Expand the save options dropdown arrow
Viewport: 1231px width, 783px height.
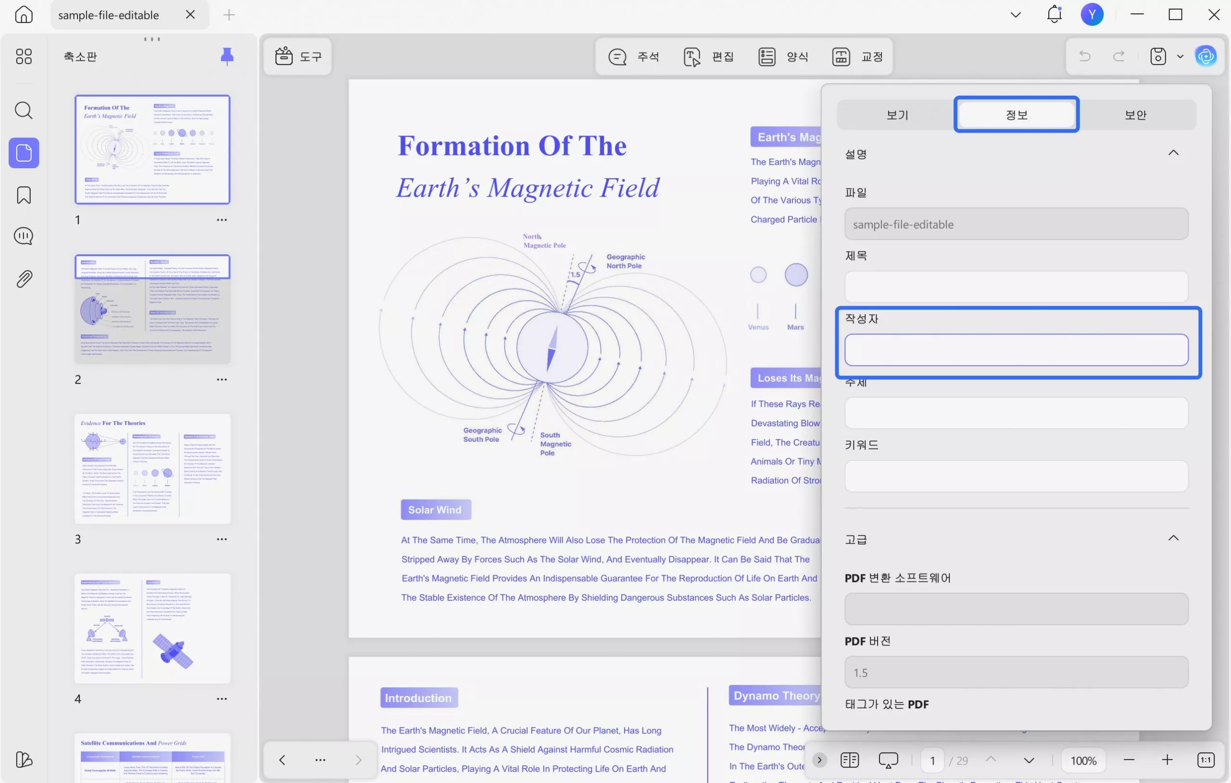1180,57
